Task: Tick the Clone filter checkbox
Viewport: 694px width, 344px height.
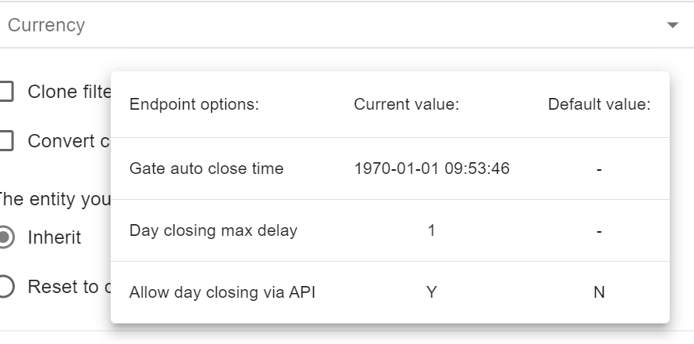Action: tap(6, 92)
